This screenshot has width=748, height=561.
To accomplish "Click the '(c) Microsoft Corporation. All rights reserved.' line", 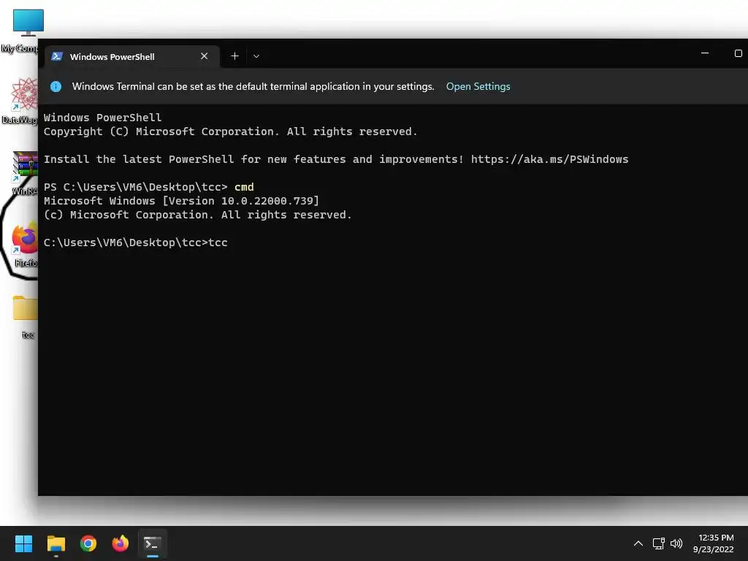I will tap(197, 215).
